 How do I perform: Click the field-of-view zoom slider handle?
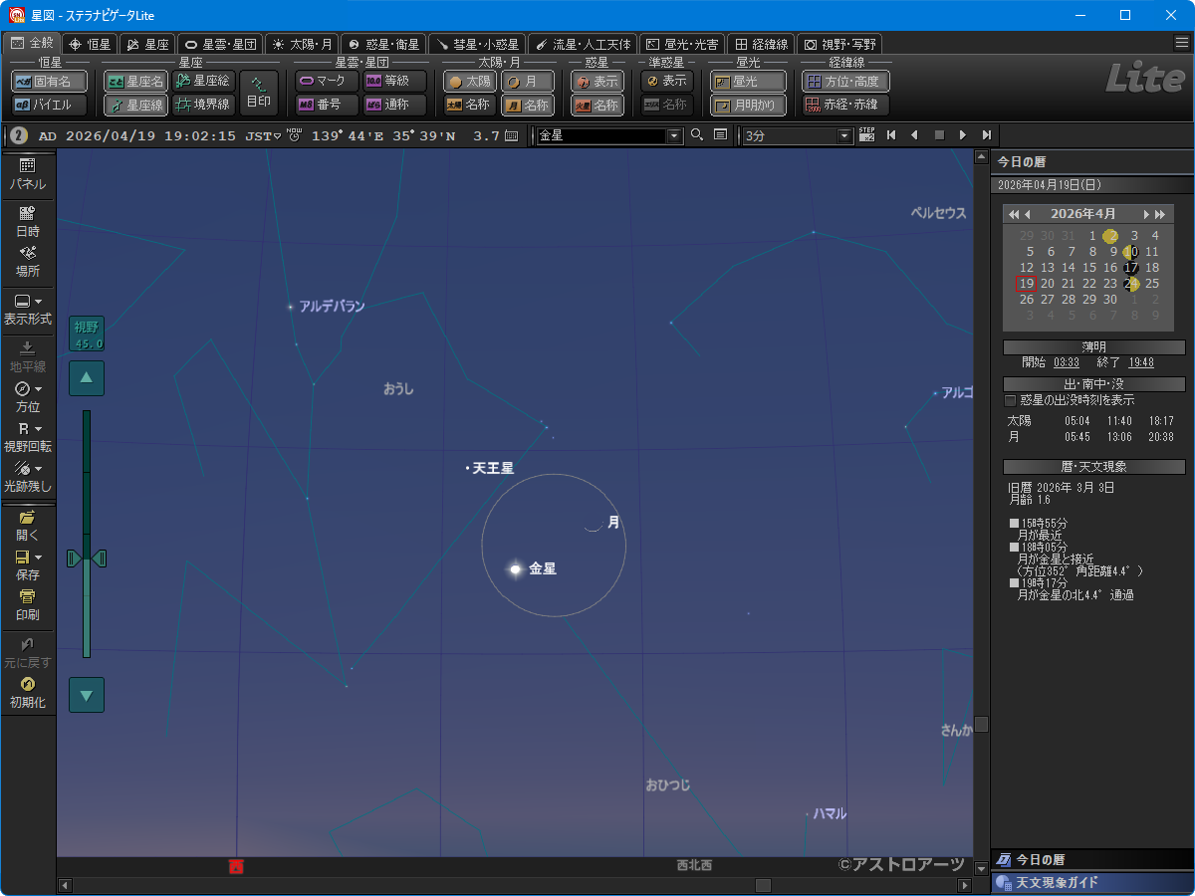point(86,560)
